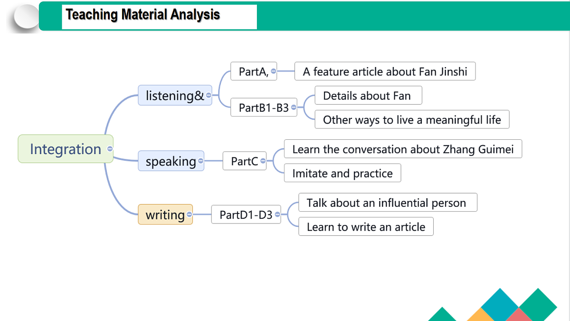Screen dimensions: 570x321
Task: Select the listening& topic box
Action: [175, 95]
